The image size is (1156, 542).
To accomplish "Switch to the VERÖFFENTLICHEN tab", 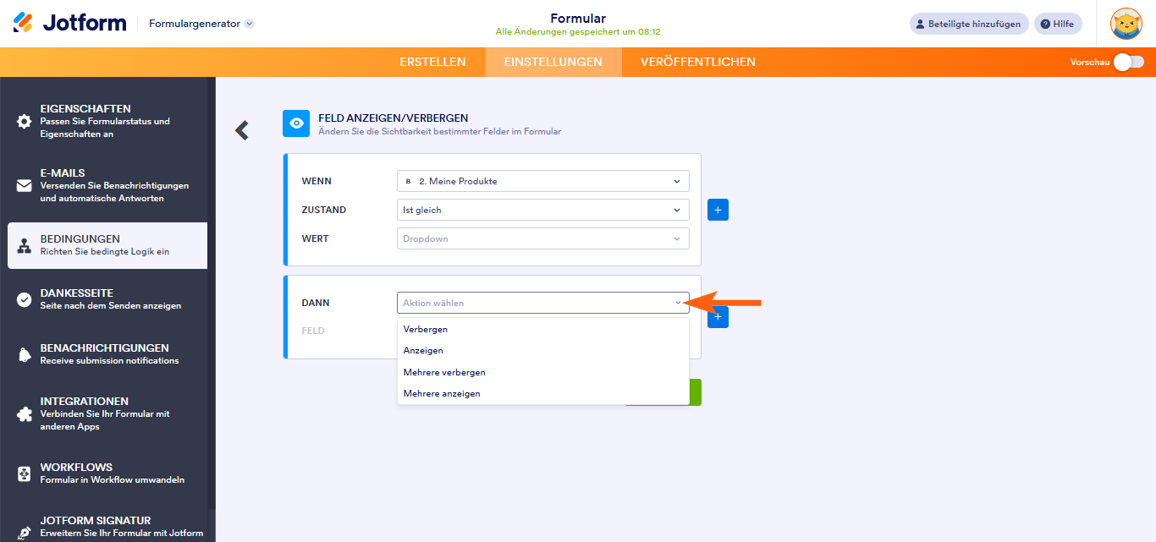I will (x=697, y=62).
